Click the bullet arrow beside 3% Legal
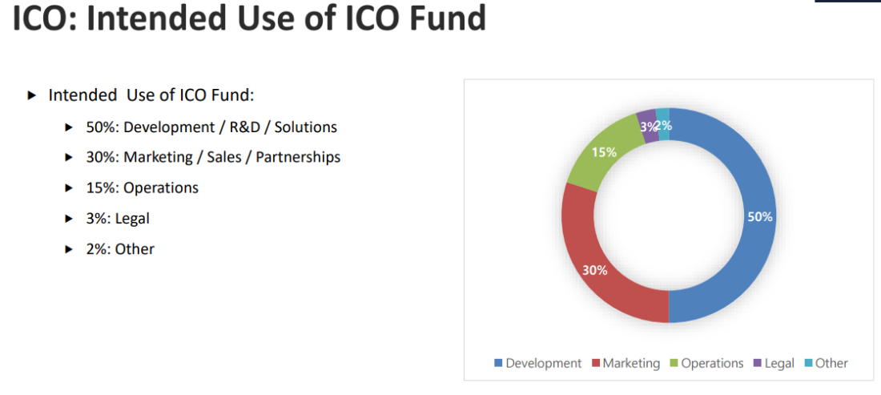The height and width of the screenshot is (395, 881). pos(70,219)
